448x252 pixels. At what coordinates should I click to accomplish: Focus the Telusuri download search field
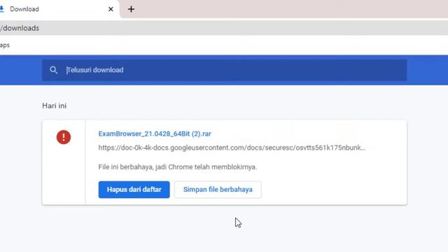[224, 70]
